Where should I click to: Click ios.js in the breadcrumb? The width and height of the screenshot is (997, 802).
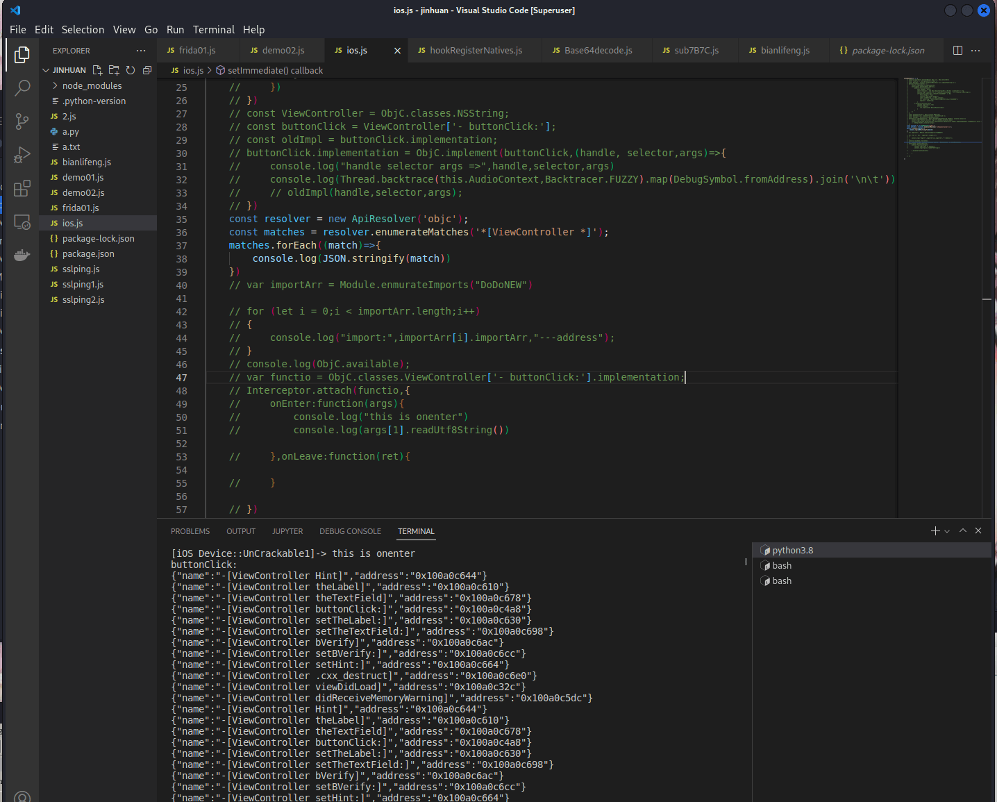(x=193, y=70)
